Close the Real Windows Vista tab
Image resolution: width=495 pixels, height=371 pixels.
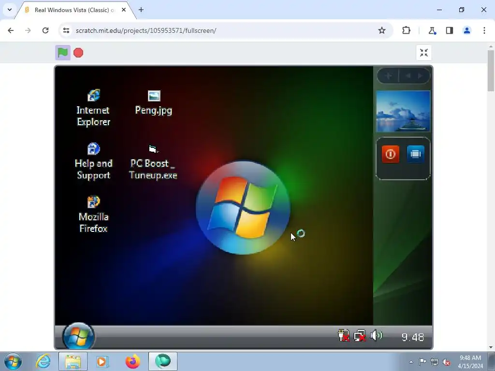pyautogui.click(x=124, y=10)
